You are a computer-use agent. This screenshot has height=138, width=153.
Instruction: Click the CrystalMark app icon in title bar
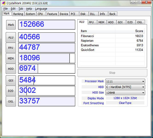pyautogui.click(x=4, y=3)
